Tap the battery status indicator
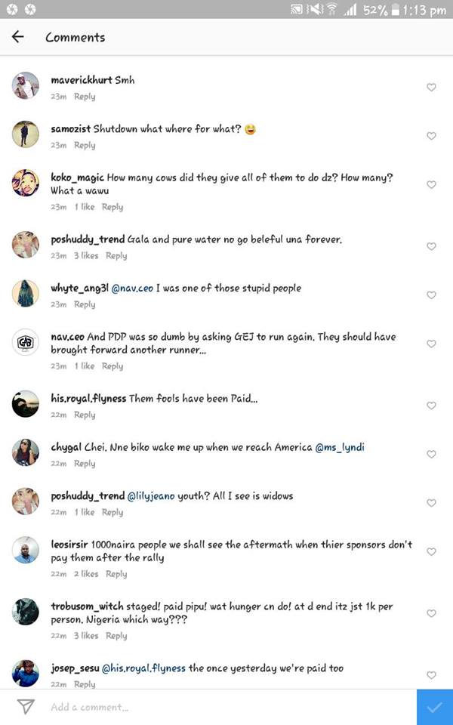 394,10
